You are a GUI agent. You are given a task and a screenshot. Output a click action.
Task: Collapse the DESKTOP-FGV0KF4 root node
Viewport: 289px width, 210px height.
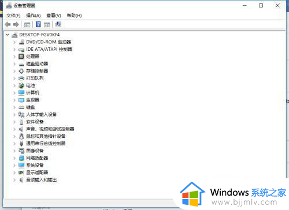[8, 35]
